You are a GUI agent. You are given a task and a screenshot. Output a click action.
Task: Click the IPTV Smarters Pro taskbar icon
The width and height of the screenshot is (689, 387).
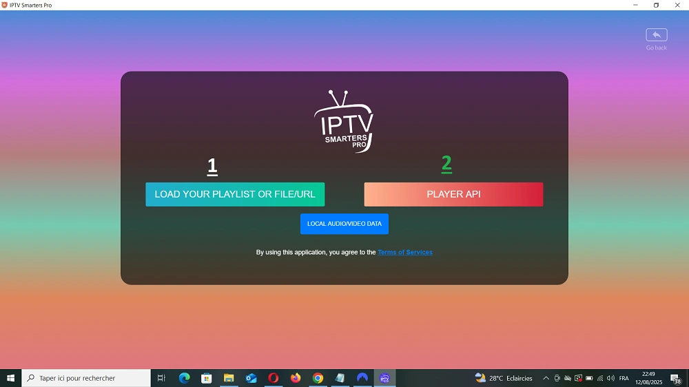(385, 378)
